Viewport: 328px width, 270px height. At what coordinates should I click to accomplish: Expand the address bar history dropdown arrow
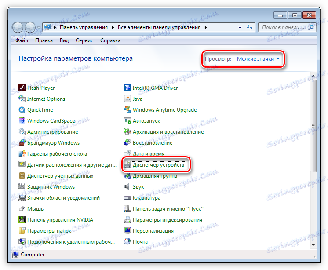pos(240,27)
